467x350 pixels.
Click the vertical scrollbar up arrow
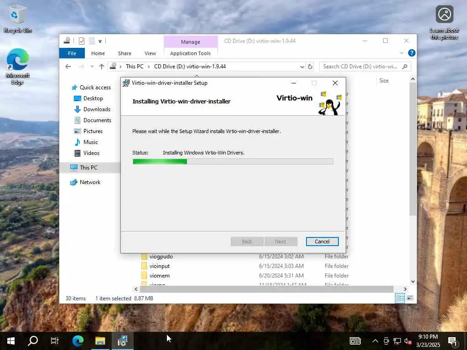click(x=413, y=79)
